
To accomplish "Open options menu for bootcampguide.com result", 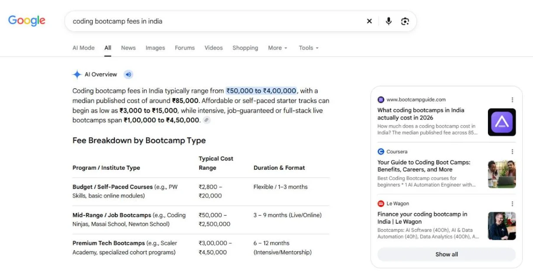I will [512, 100].
